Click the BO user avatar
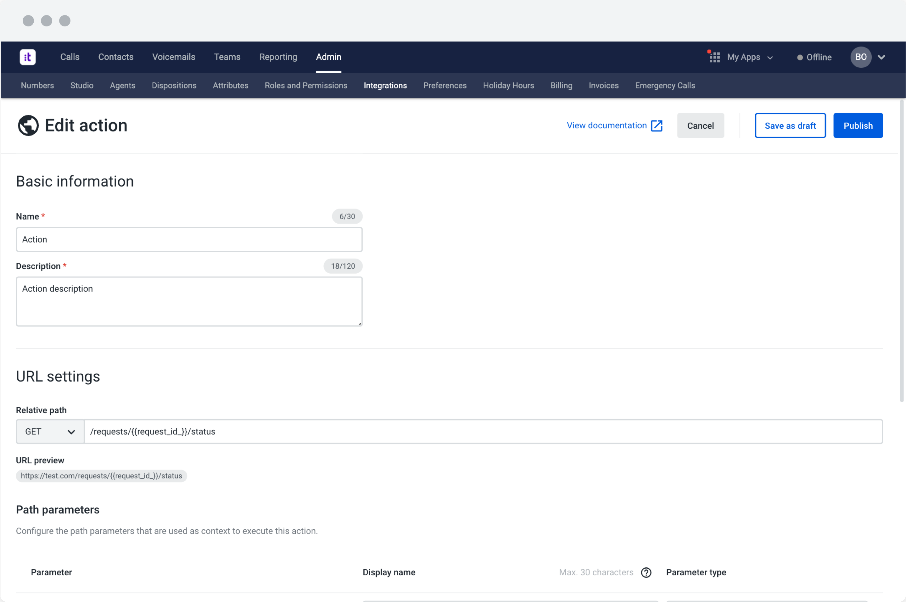The width and height of the screenshot is (906, 602). (x=861, y=57)
